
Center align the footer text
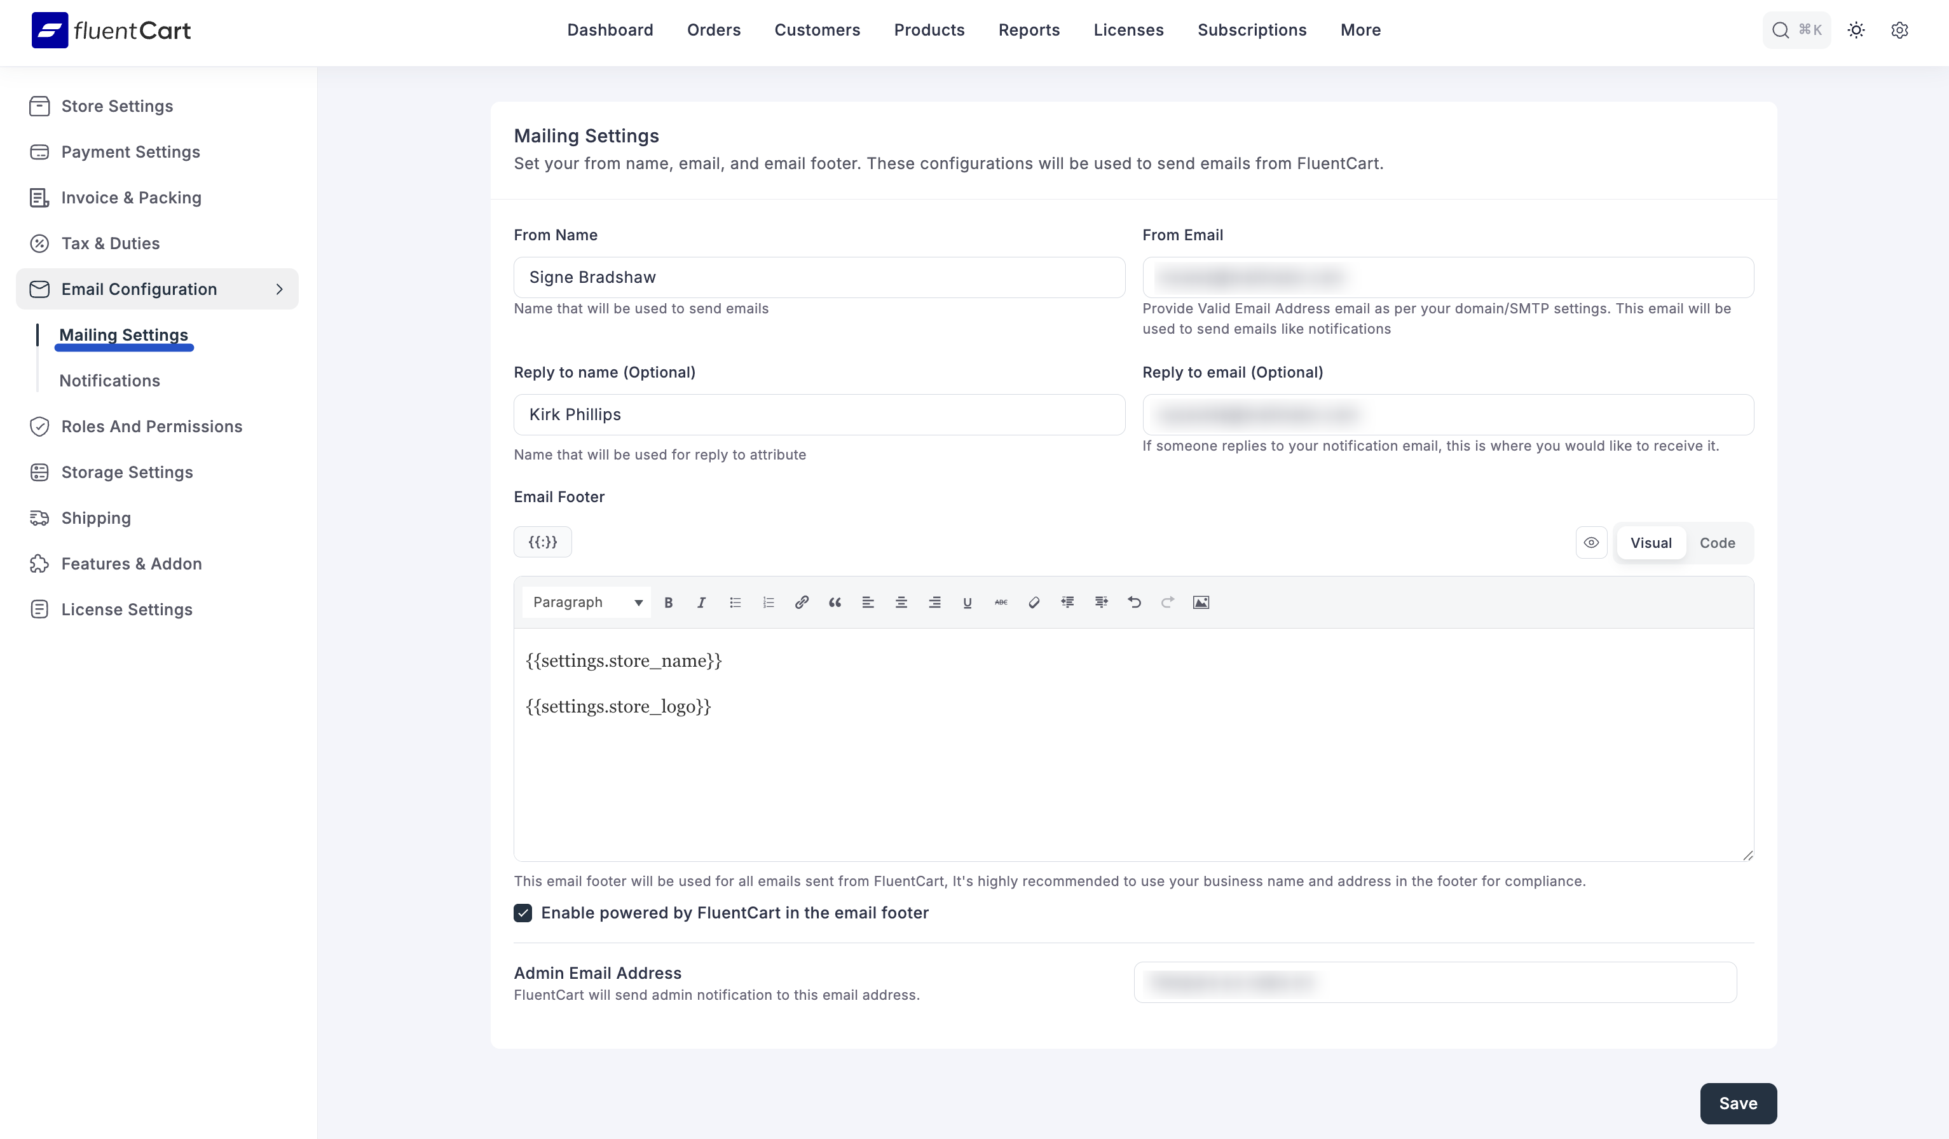pos(901,603)
